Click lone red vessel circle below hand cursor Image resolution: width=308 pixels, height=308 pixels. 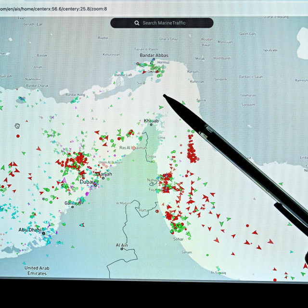tap(18, 136)
